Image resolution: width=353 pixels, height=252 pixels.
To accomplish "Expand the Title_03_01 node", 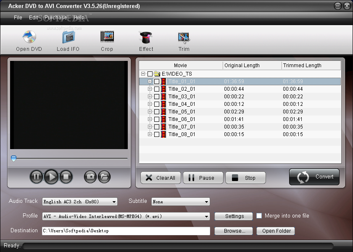I will [x=150, y=96].
